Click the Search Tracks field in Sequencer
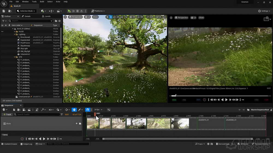Screen dimensions: 273x153 37,114
